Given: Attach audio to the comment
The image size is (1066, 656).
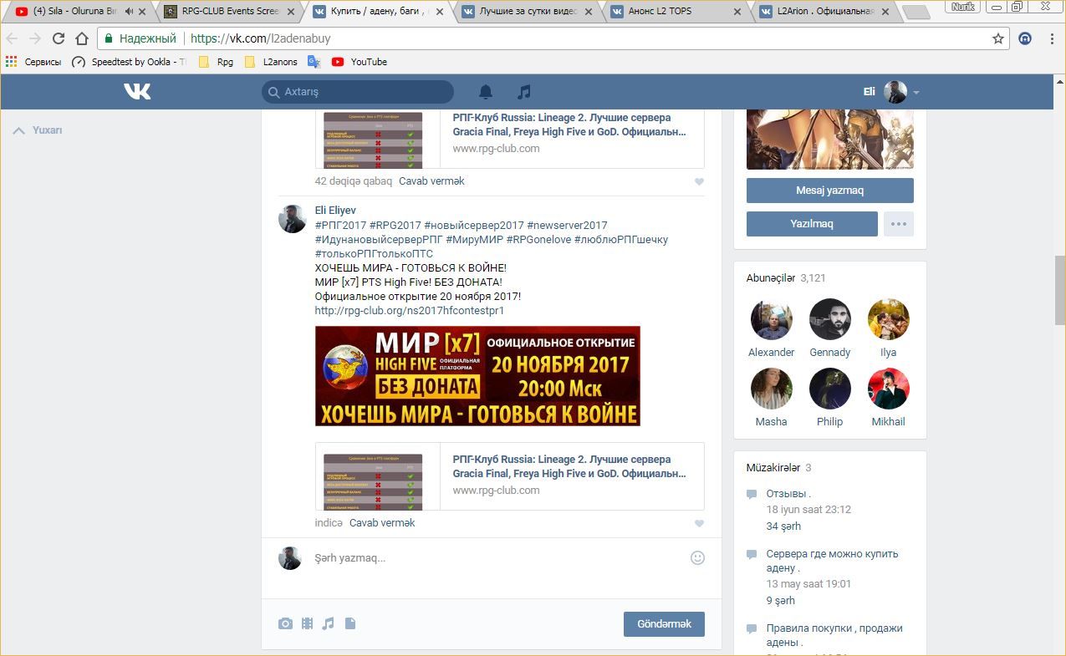Looking at the screenshot, I should 328,623.
